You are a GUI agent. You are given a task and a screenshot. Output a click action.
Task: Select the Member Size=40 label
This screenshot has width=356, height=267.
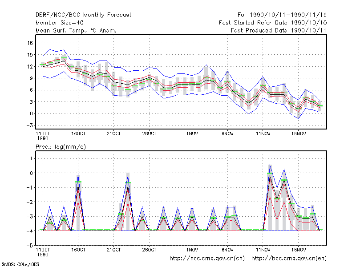coord(60,23)
